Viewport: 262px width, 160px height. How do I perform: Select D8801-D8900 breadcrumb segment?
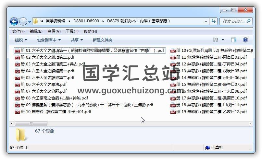tap(86, 21)
